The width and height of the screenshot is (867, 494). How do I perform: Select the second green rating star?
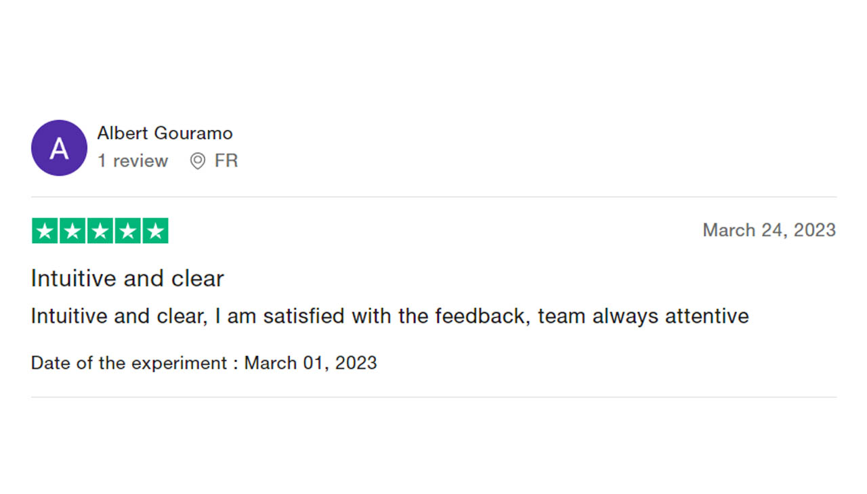point(72,231)
